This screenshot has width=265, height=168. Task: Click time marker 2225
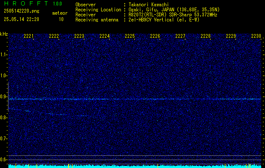pyautogui.click(x=130, y=36)
